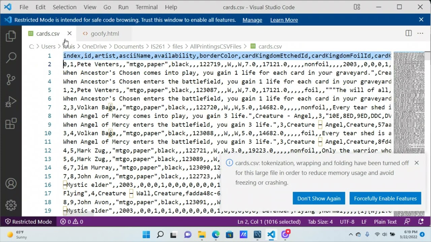431x242 pixels.
Task: Click the Ln 2, Col 1 cursor position
Action: (x=269, y=222)
